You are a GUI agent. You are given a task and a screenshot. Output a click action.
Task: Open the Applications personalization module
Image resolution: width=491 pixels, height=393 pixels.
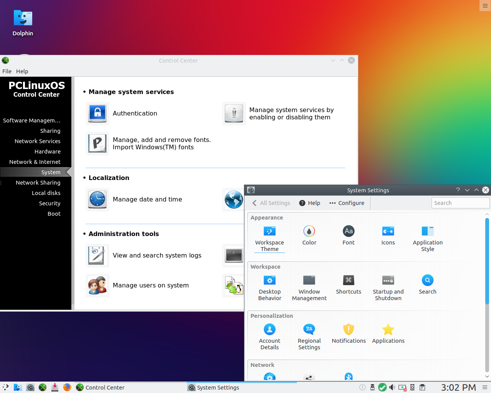[388, 334]
